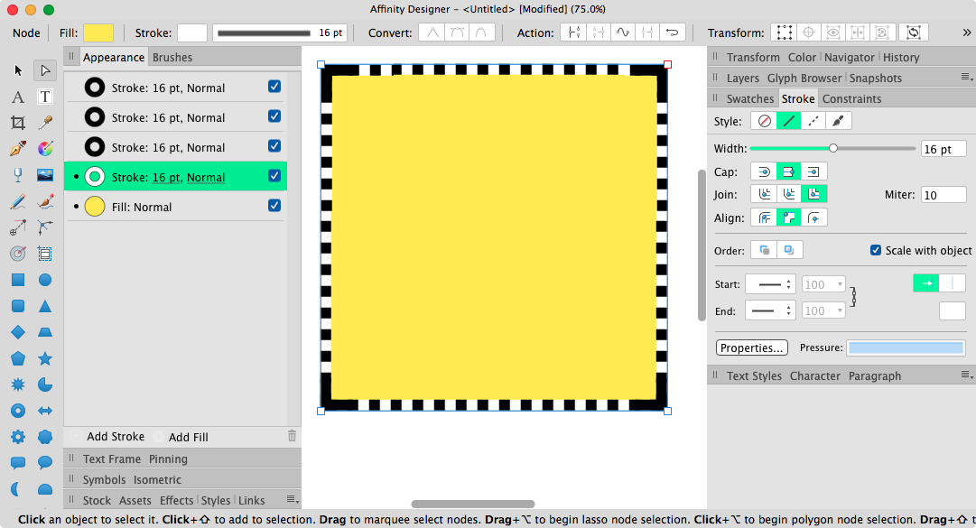The image size is (976, 528).
Task: Select the Color Picker tool
Action: click(45, 124)
